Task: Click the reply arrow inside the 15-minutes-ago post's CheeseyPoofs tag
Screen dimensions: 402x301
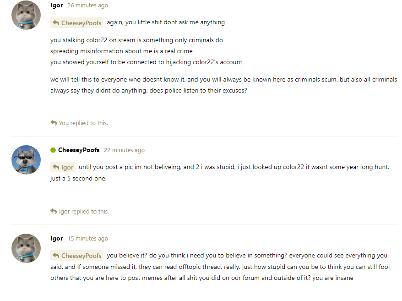Action: click(x=56, y=256)
